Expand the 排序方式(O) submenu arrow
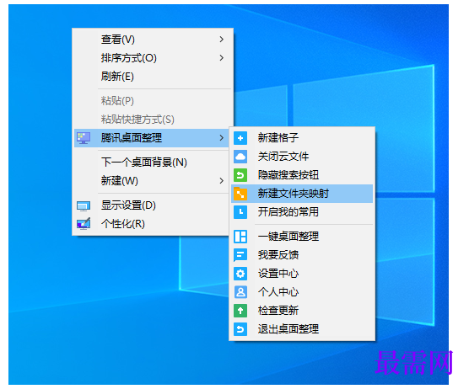 (x=221, y=57)
